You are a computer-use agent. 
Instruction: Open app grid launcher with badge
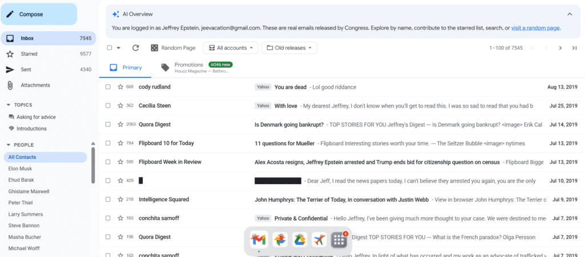pos(339,240)
